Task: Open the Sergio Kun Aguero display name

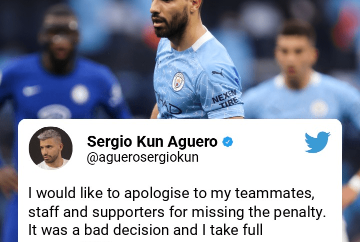Action: [152, 141]
